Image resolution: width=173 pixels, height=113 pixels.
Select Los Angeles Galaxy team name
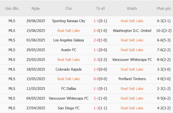(x=69, y=40)
